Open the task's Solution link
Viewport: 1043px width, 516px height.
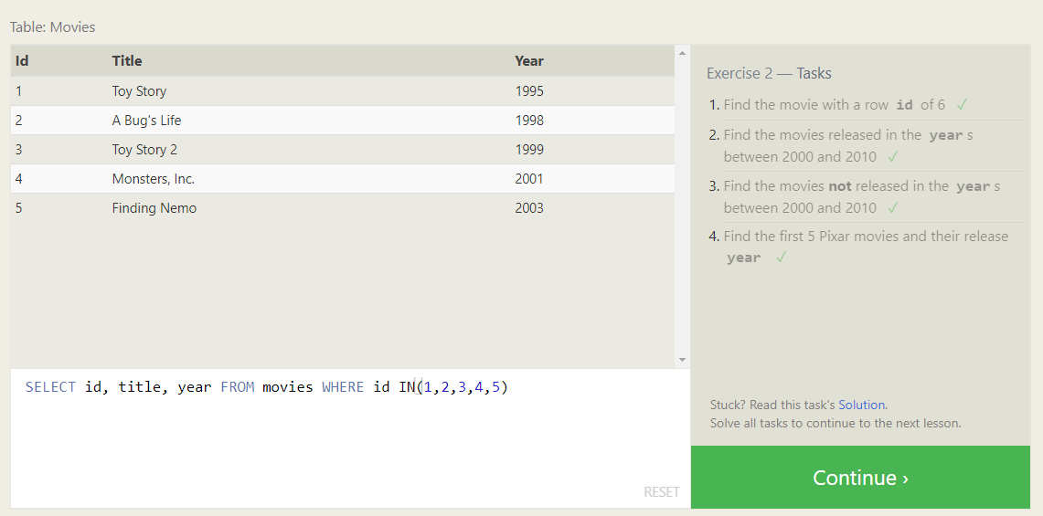click(x=861, y=405)
